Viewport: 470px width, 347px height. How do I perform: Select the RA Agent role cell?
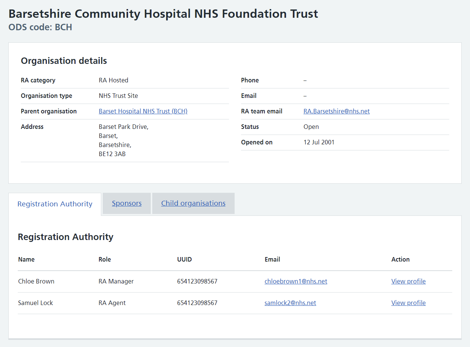(x=112, y=303)
